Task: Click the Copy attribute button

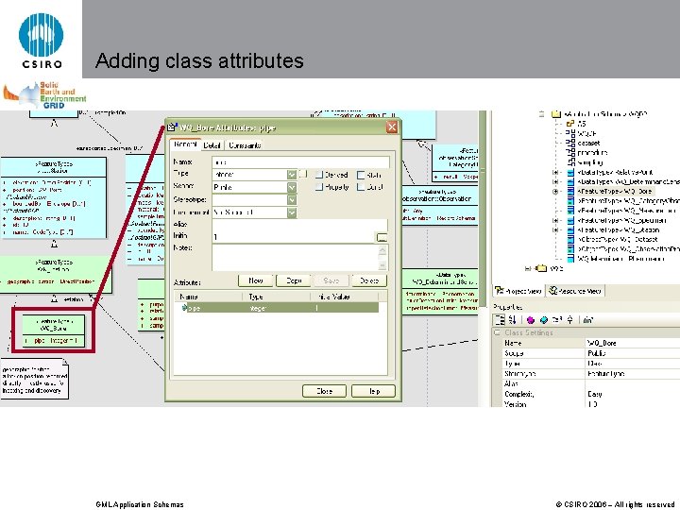Action: (294, 280)
